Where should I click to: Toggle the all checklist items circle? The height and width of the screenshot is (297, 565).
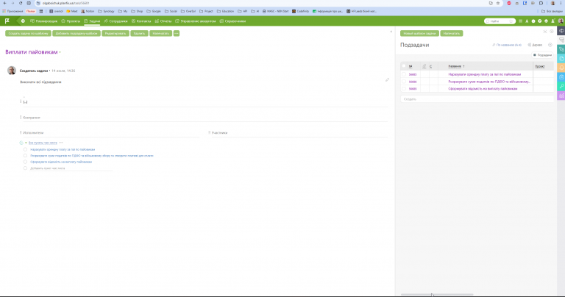[21, 143]
